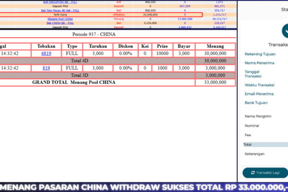Click the 14:32:42 time in 819 row
Image resolution: width=288 pixels, height=192 pixels.
tap(10, 68)
